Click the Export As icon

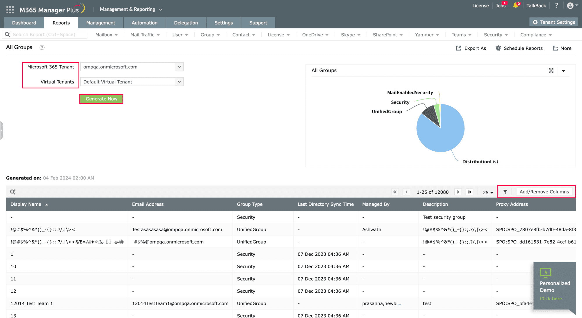[x=459, y=48]
